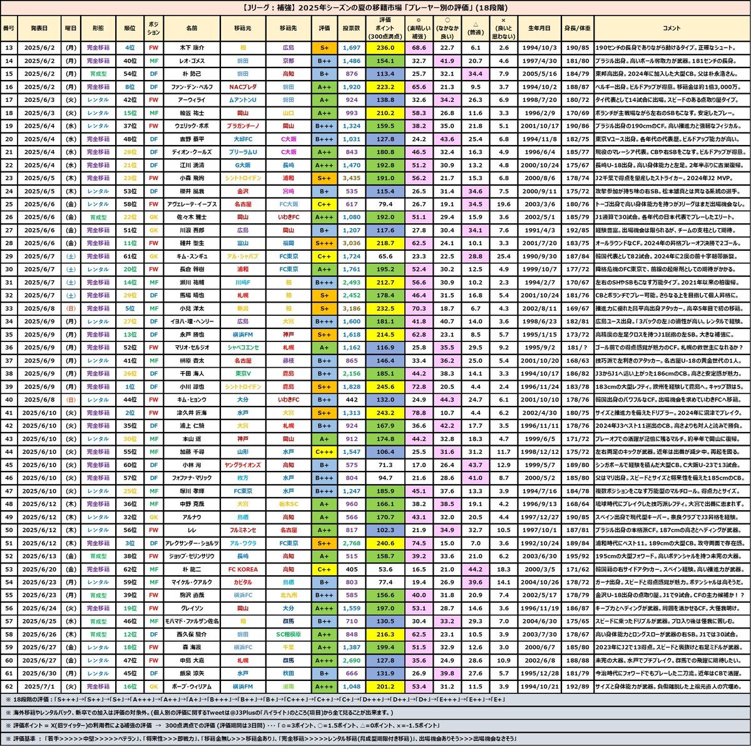
Task: Select the '曜日' header cell
Action: [x=71, y=28]
